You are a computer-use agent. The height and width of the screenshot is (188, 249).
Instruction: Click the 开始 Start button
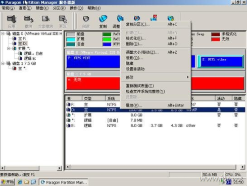point(8,182)
